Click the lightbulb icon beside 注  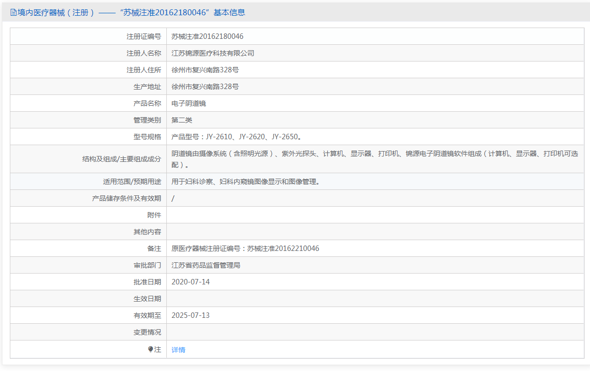coord(151,349)
